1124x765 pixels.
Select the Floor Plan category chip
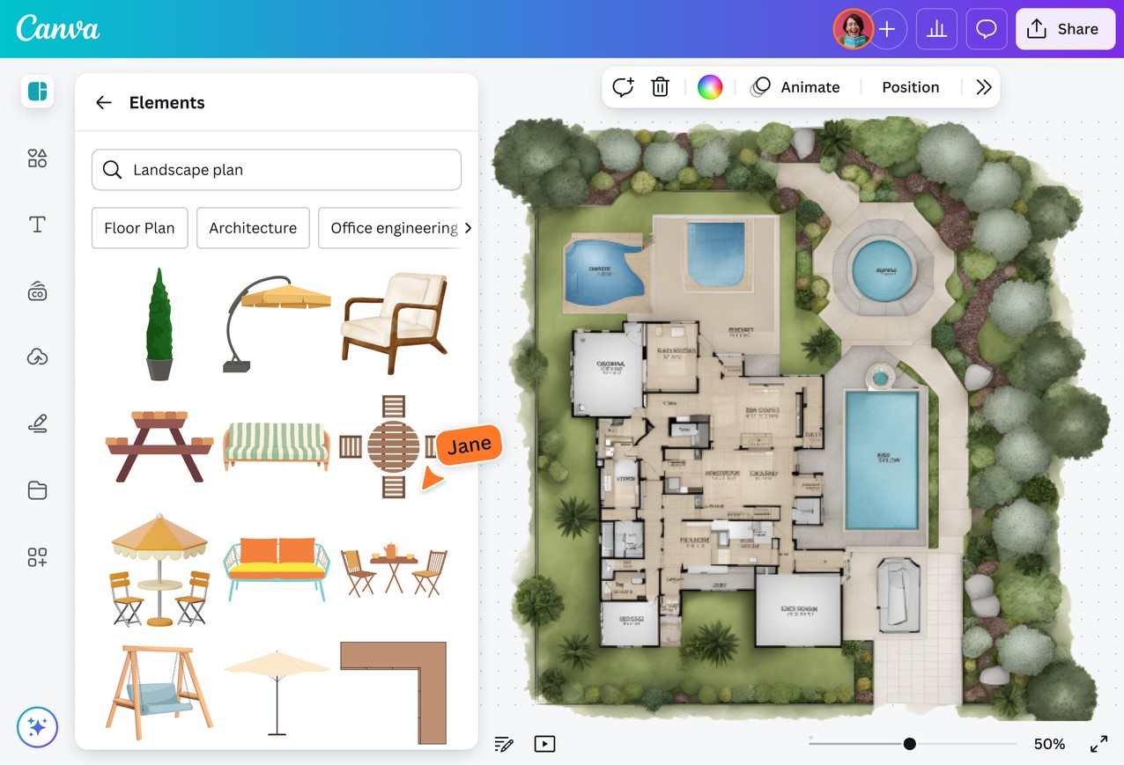point(139,228)
